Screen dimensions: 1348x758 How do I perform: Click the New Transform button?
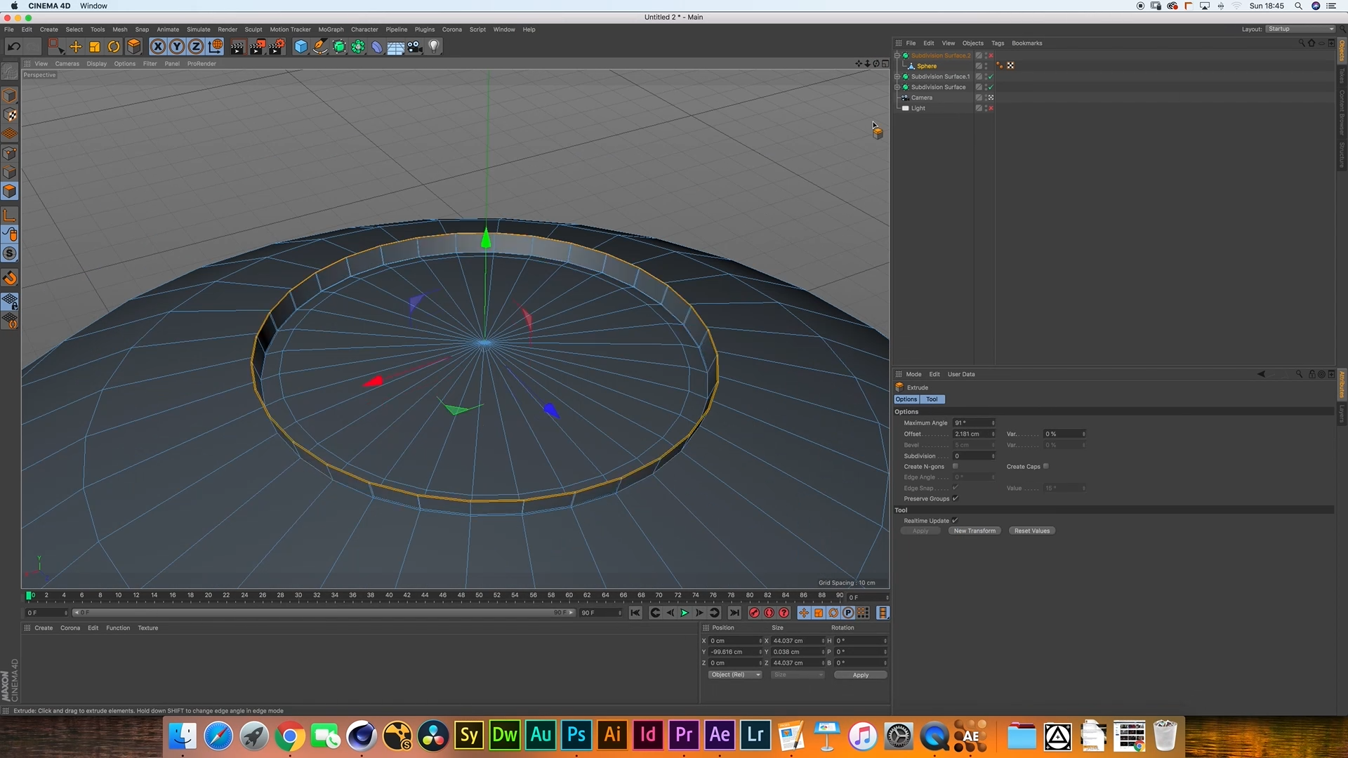(x=974, y=531)
